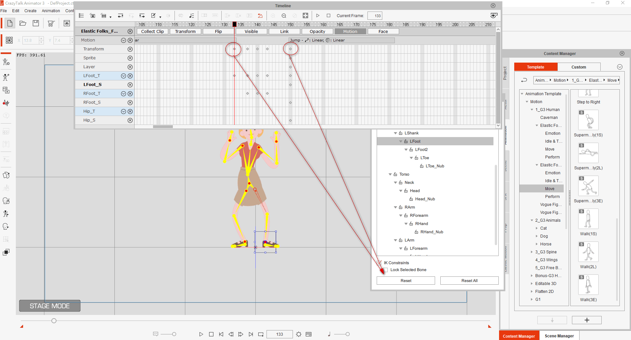Expand the Hip_T track chevron

(x=123, y=111)
